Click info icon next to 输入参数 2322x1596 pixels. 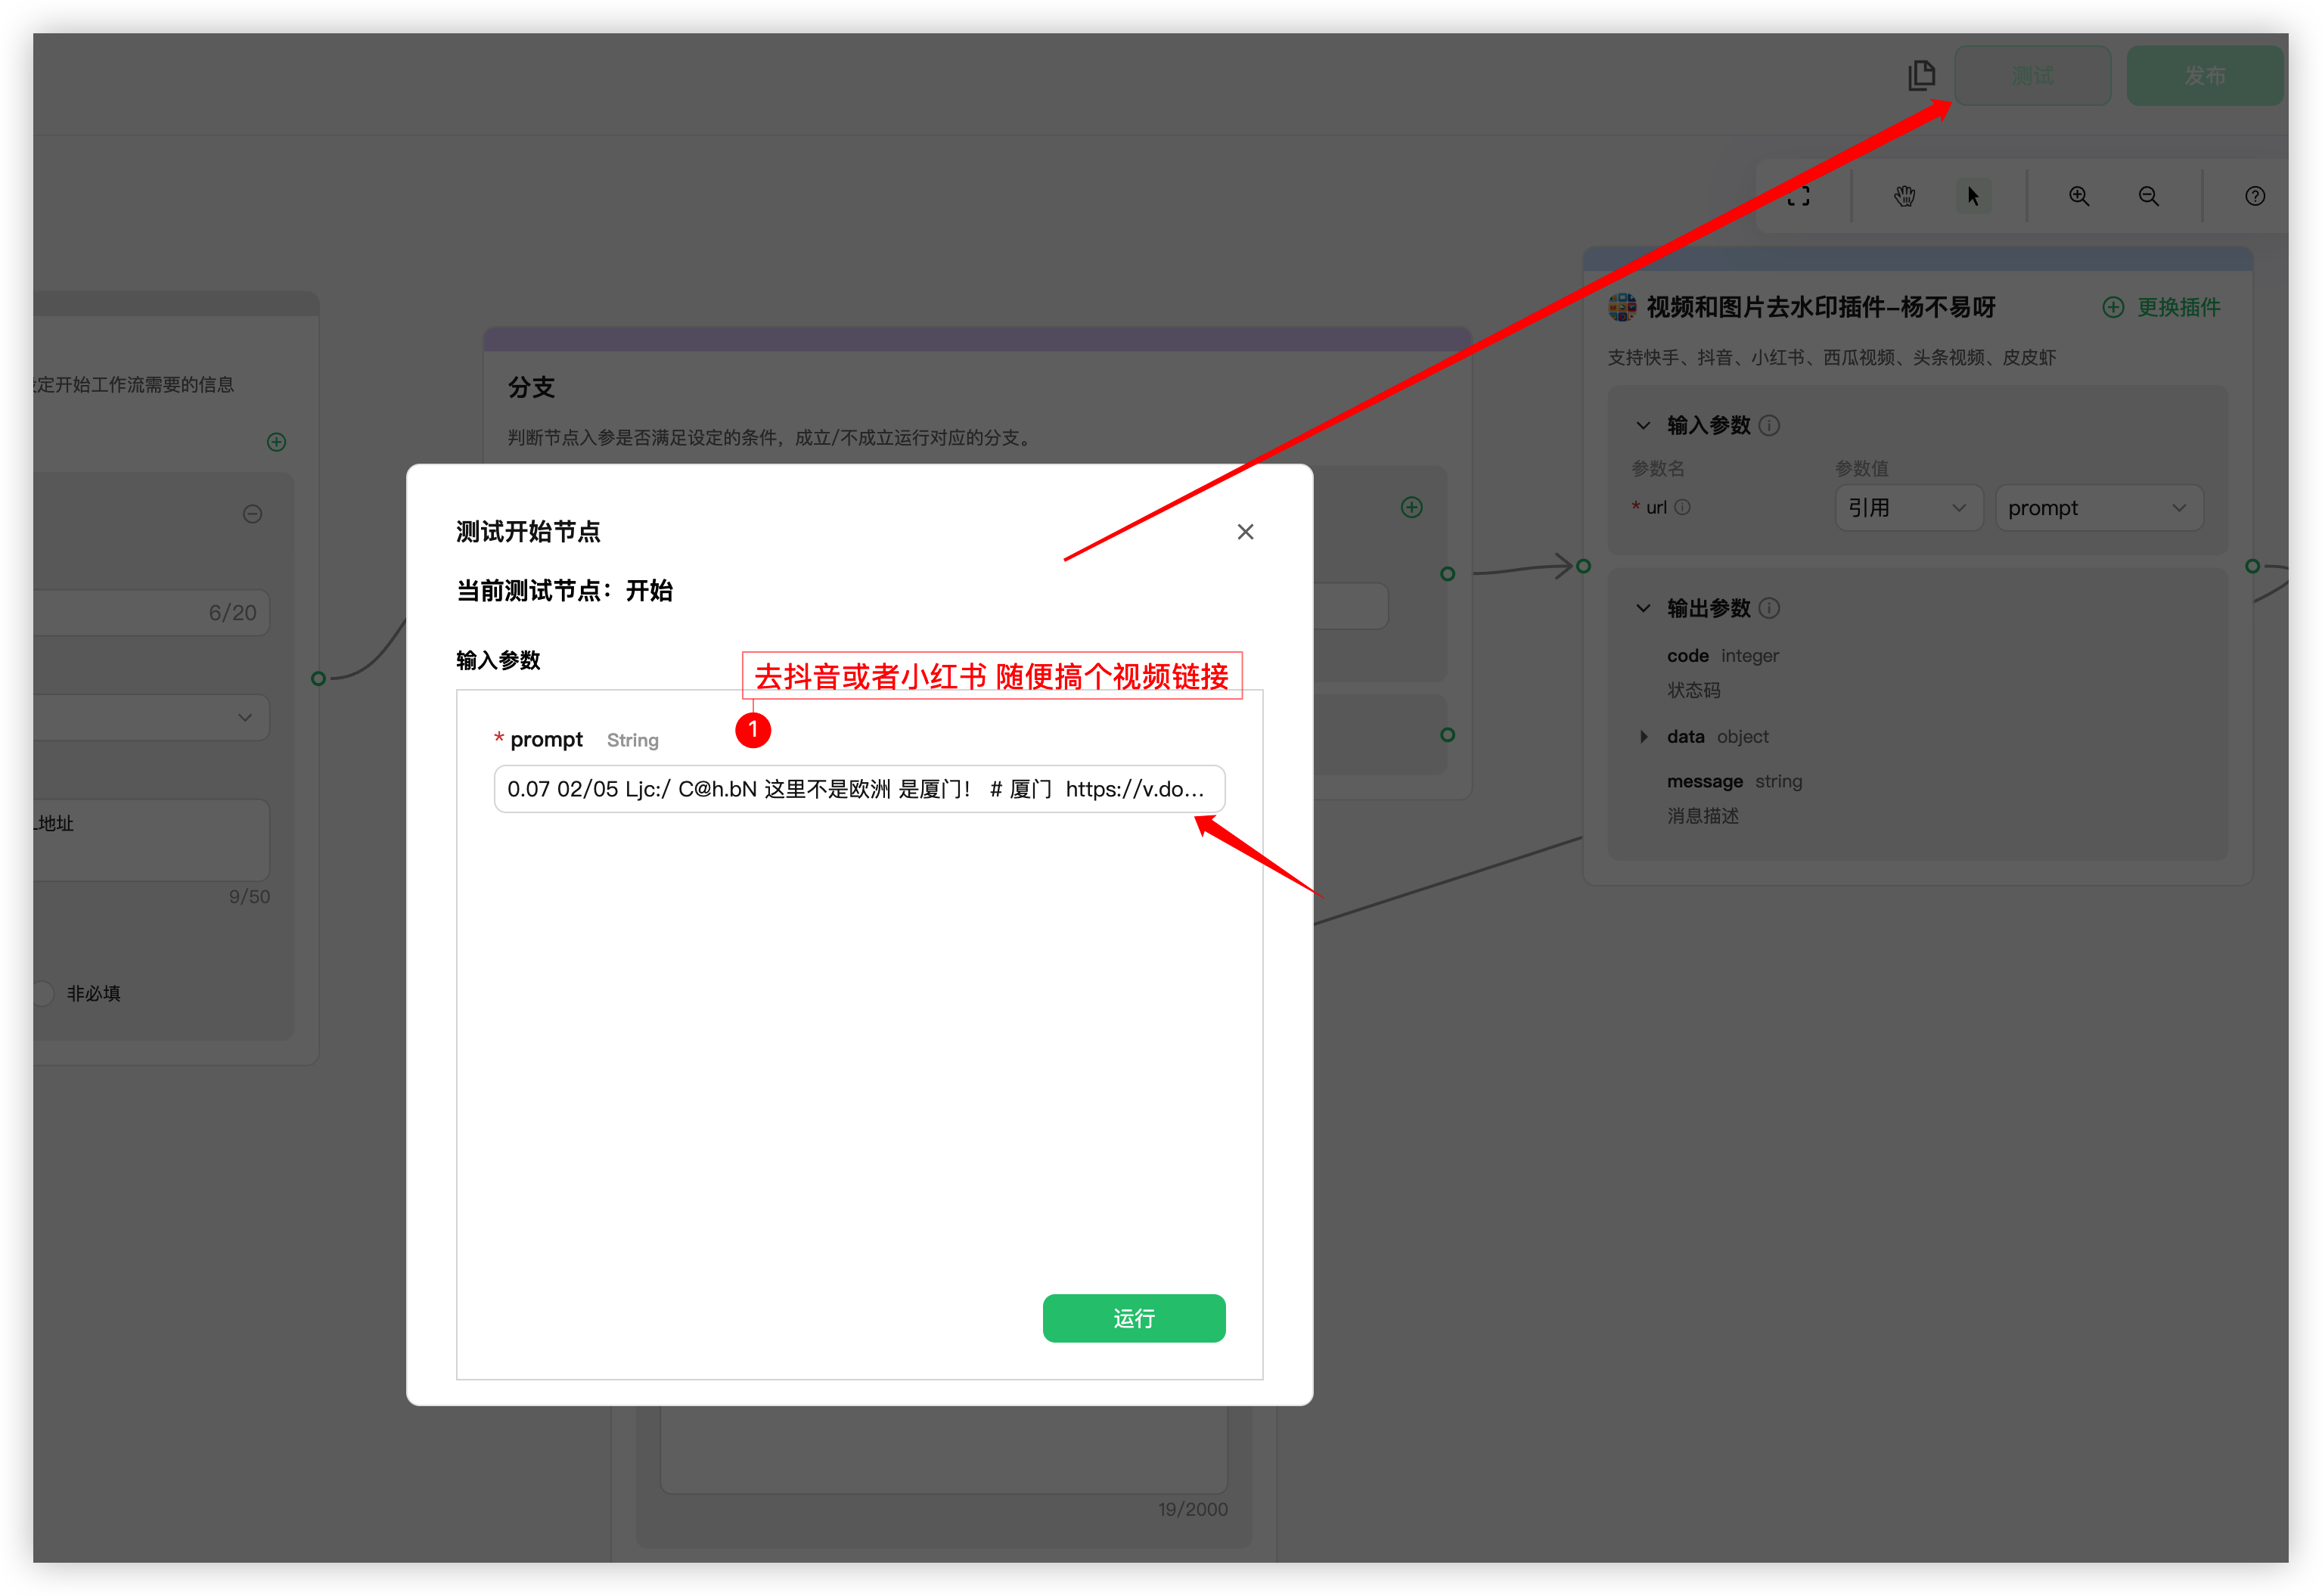[x=1769, y=425]
